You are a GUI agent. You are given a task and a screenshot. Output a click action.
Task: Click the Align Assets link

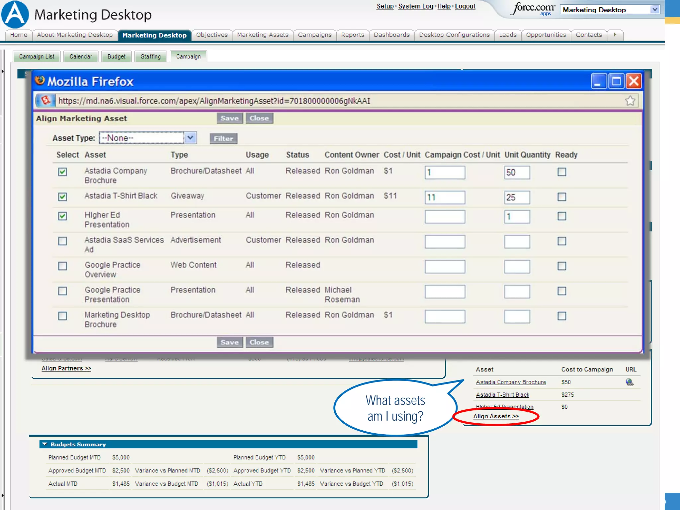495,416
